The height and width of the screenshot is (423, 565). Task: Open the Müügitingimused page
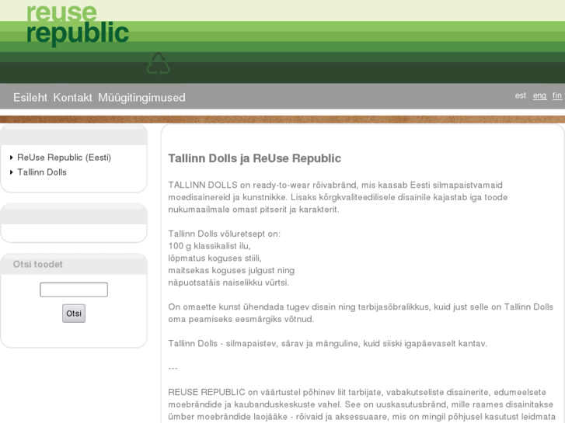(x=141, y=98)
